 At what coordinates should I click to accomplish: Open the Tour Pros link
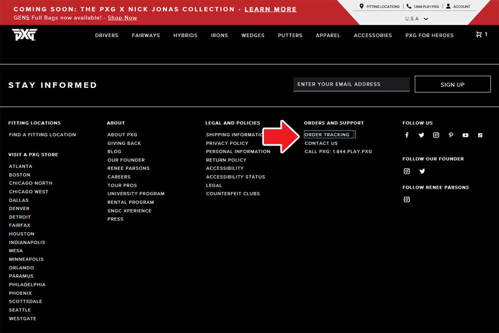point(122,185)
